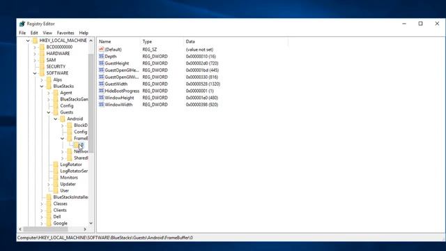The width and height of the screenshot is (446, 251).
Task: Select the Monitors folder icon
Action: tap(56, 178)
